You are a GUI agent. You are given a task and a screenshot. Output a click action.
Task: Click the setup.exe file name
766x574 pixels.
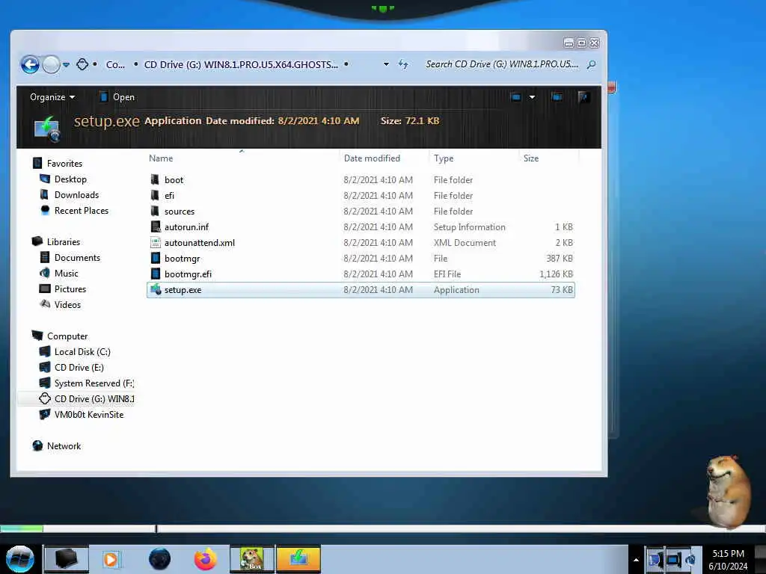click(x=183, y=290)
